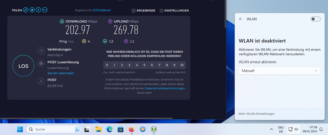
Task: Go back from WLAN panel
Action: click(241, 19)
